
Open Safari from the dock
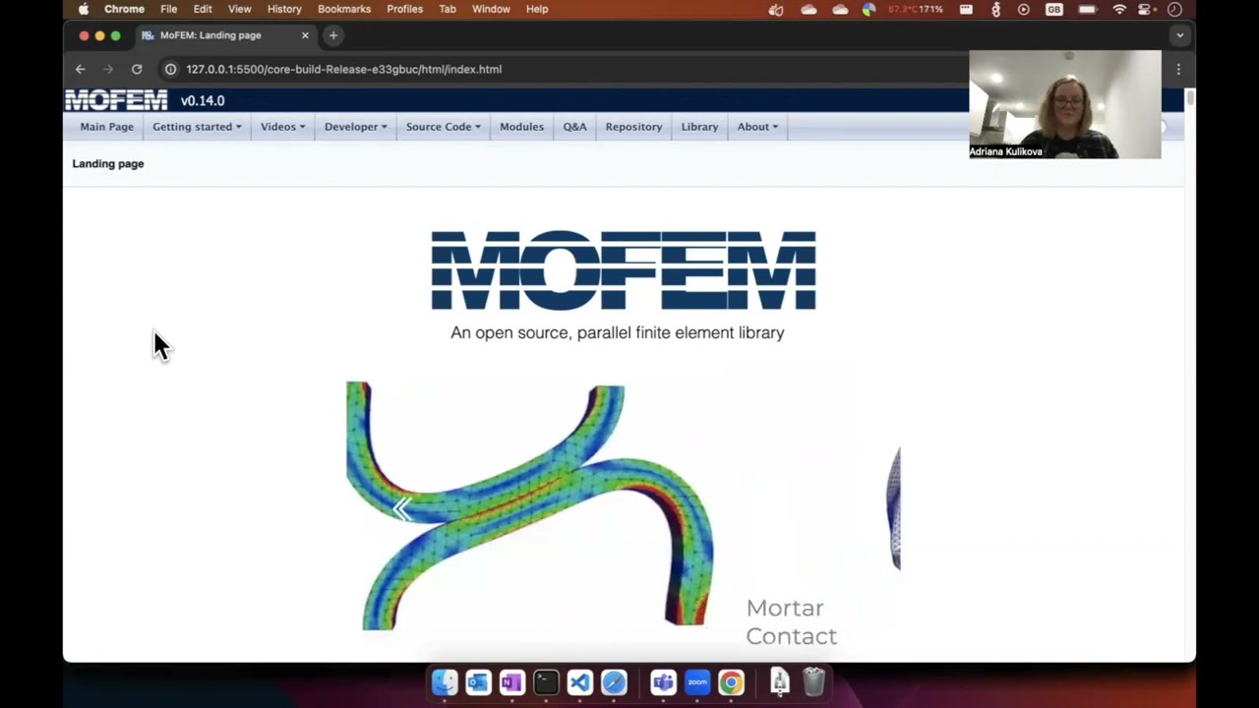[x=614, y=681]
